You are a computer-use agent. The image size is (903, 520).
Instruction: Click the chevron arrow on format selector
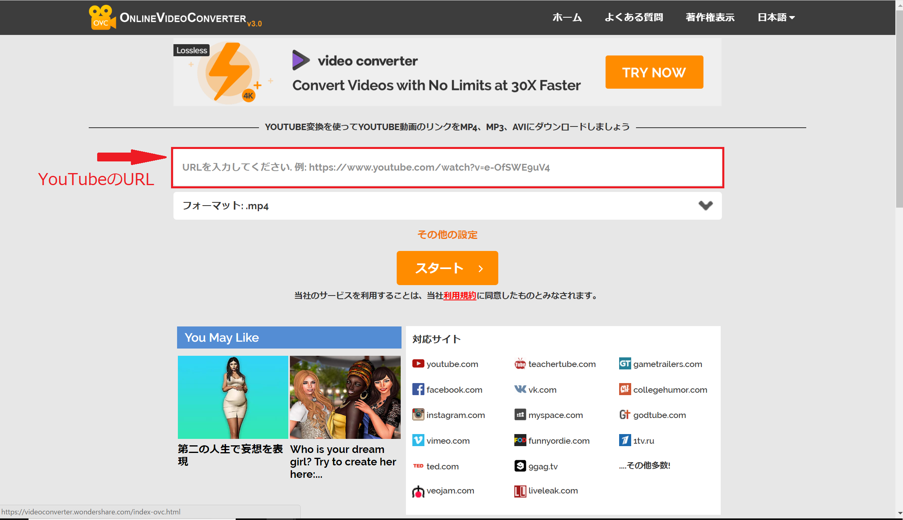705,206
